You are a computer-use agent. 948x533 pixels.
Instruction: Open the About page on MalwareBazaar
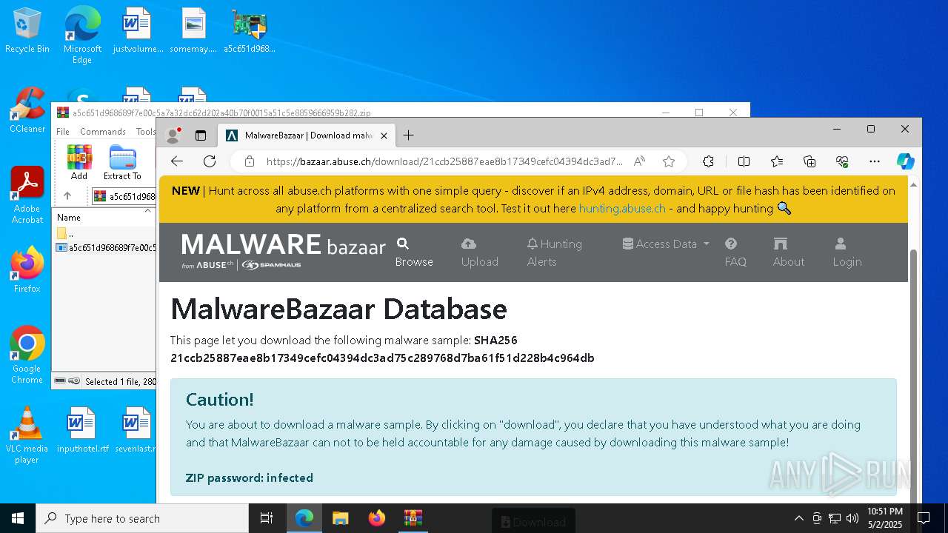click(788, 252)
